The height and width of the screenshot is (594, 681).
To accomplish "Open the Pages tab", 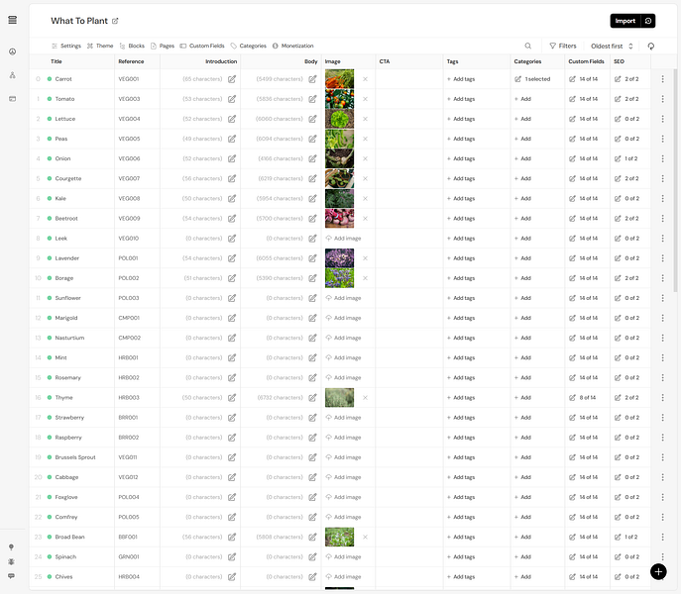I will pyautogui.click(x=163, y=46).
